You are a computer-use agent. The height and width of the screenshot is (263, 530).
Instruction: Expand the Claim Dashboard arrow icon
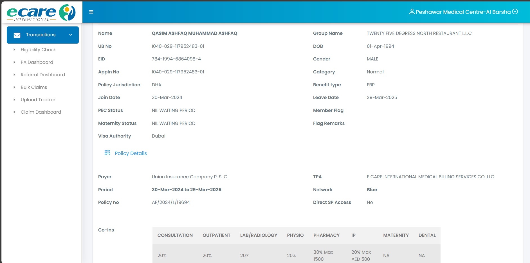pos(14,112)
